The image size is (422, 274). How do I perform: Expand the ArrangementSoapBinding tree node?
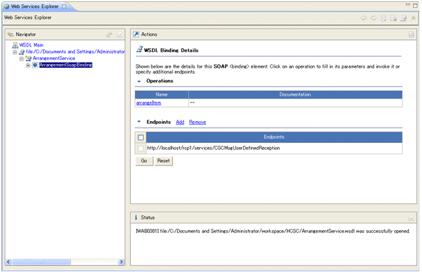(x=28, y=65)
